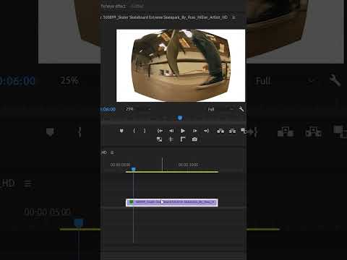
Task: Select the Program monitor sequence title tab
Action: click(164, 17)
